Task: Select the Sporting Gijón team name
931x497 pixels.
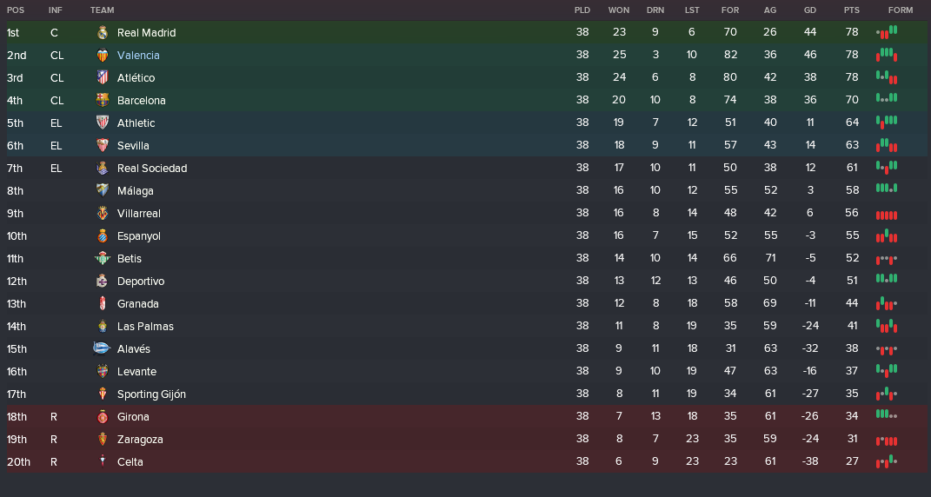Action: [151, 394]
